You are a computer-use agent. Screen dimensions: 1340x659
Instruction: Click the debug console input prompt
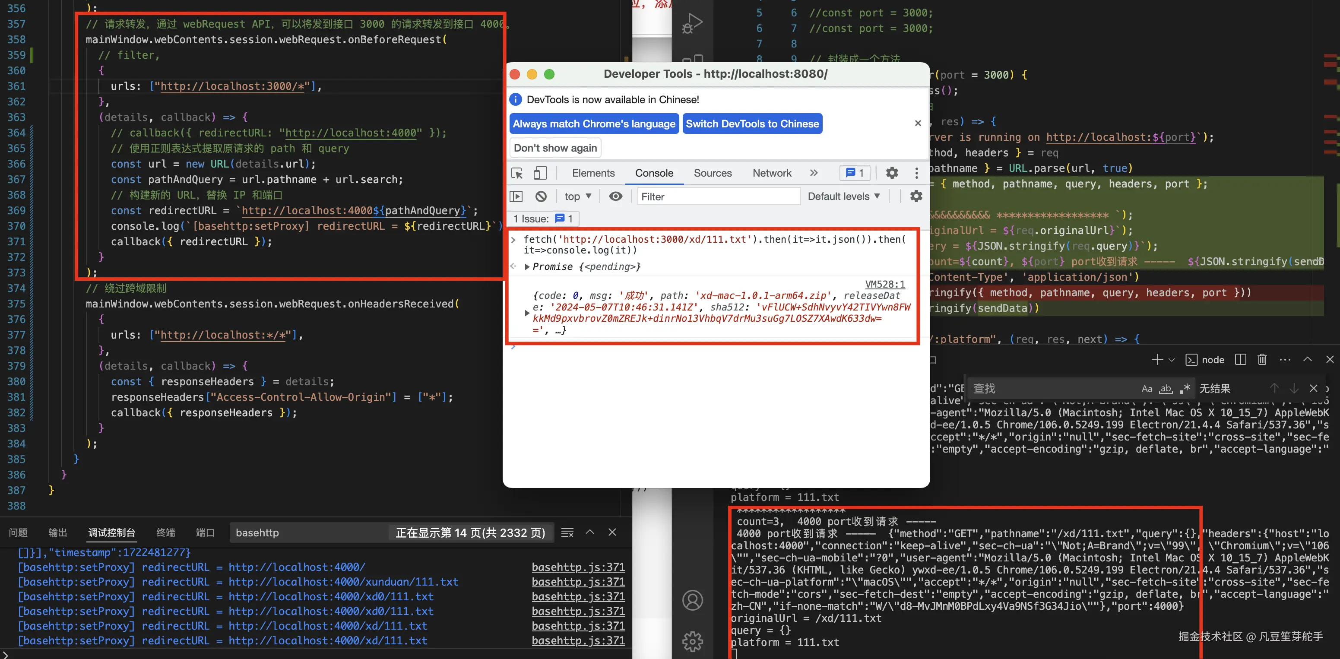pos(316,654)
